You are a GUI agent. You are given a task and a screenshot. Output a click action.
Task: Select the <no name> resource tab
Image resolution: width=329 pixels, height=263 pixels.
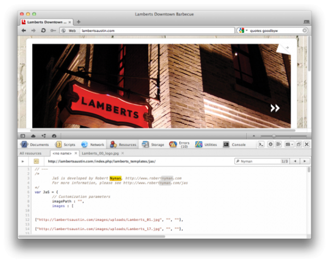pos(62,153)
